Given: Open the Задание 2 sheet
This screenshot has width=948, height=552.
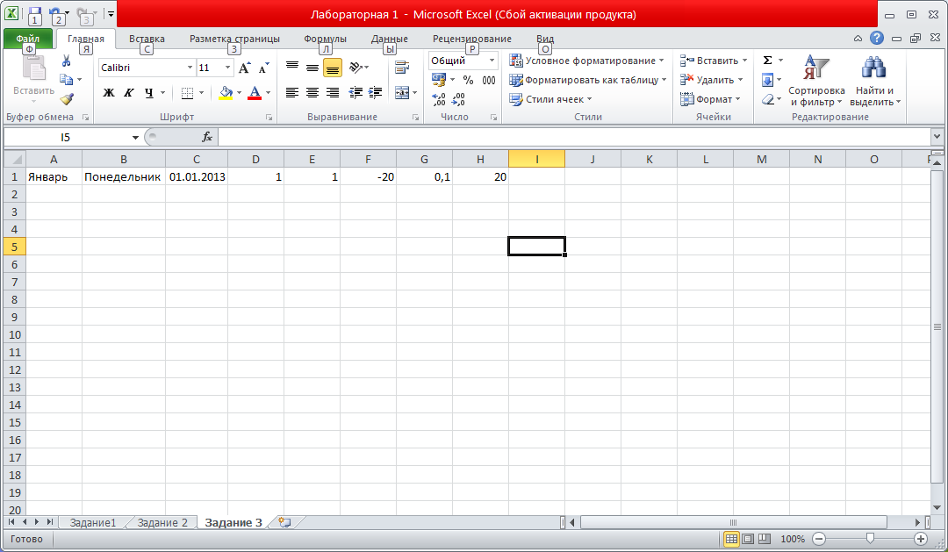Looking at the screenshot, I should (x=162, y=522).
